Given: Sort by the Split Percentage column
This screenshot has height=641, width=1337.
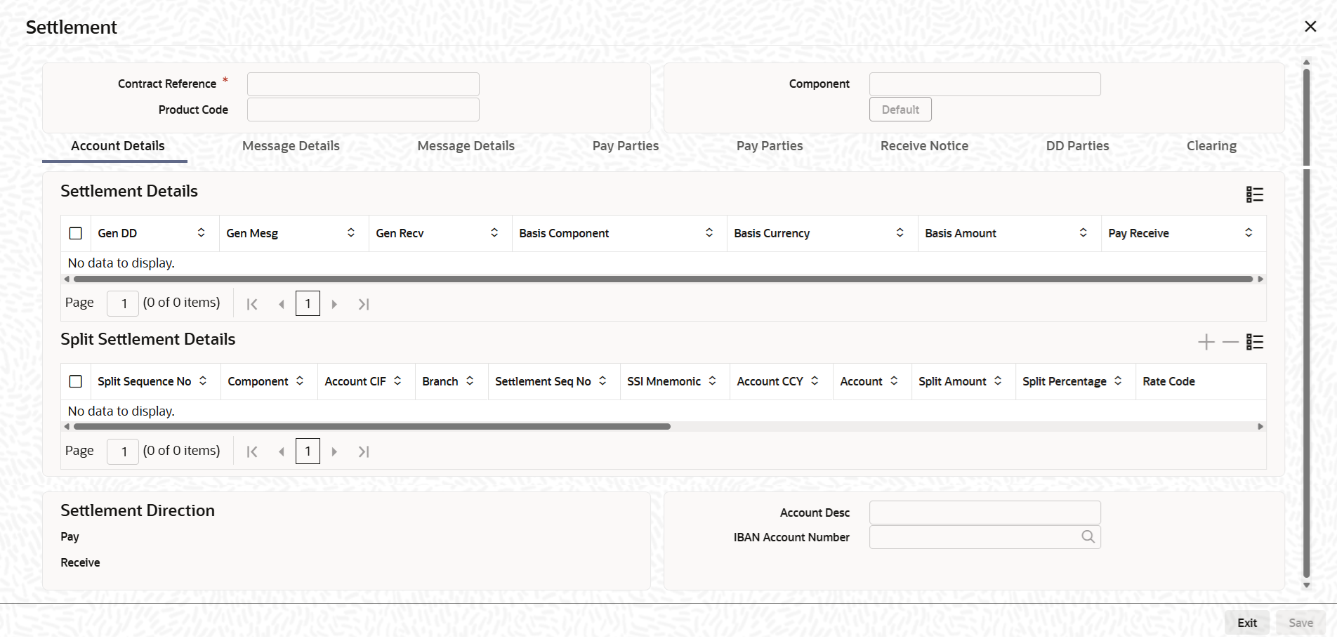Looking at the screenshot, I should pyautogui.click(x=1118, y=381).
